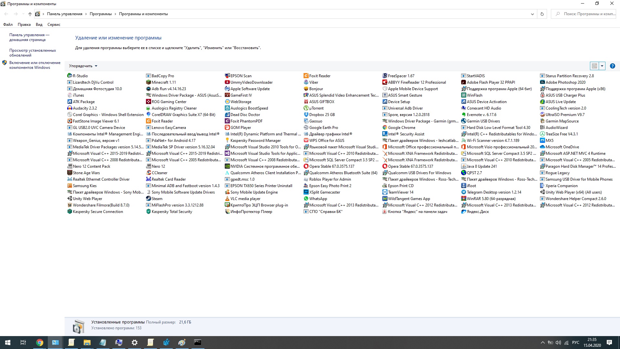The height and width of the screenshot is (349, 620).
Task: Select the Dropbox 25 GB icon
Action: 306,115
